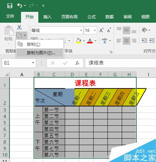Open the Font settings dialog launcher
Image resolution: width=156 pixels, height=162 pixels.
coord(111,52)
